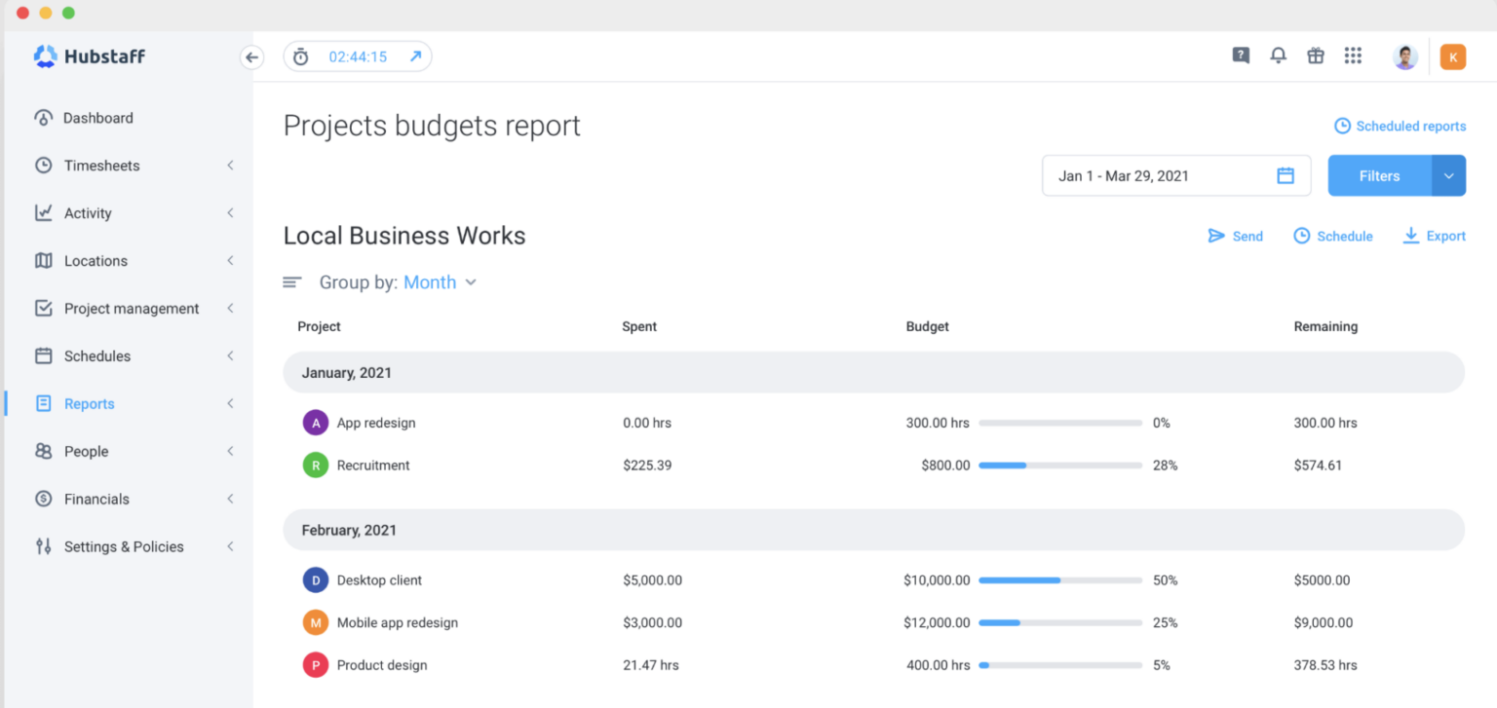
Task: Pop out the timer arrow icon
Action: (x=415, y=56)
